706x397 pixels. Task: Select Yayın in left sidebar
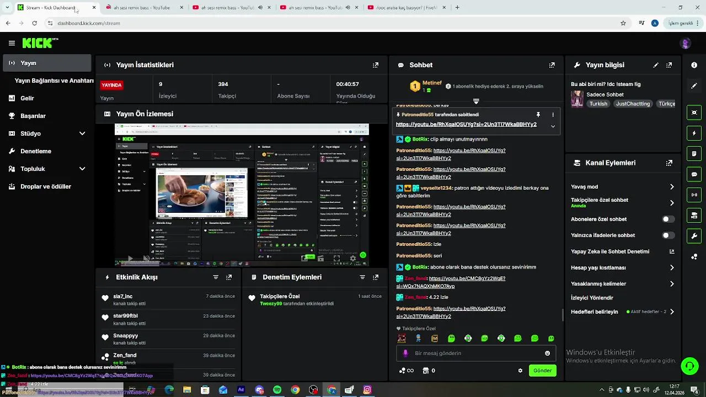click(x=47, y=63)
